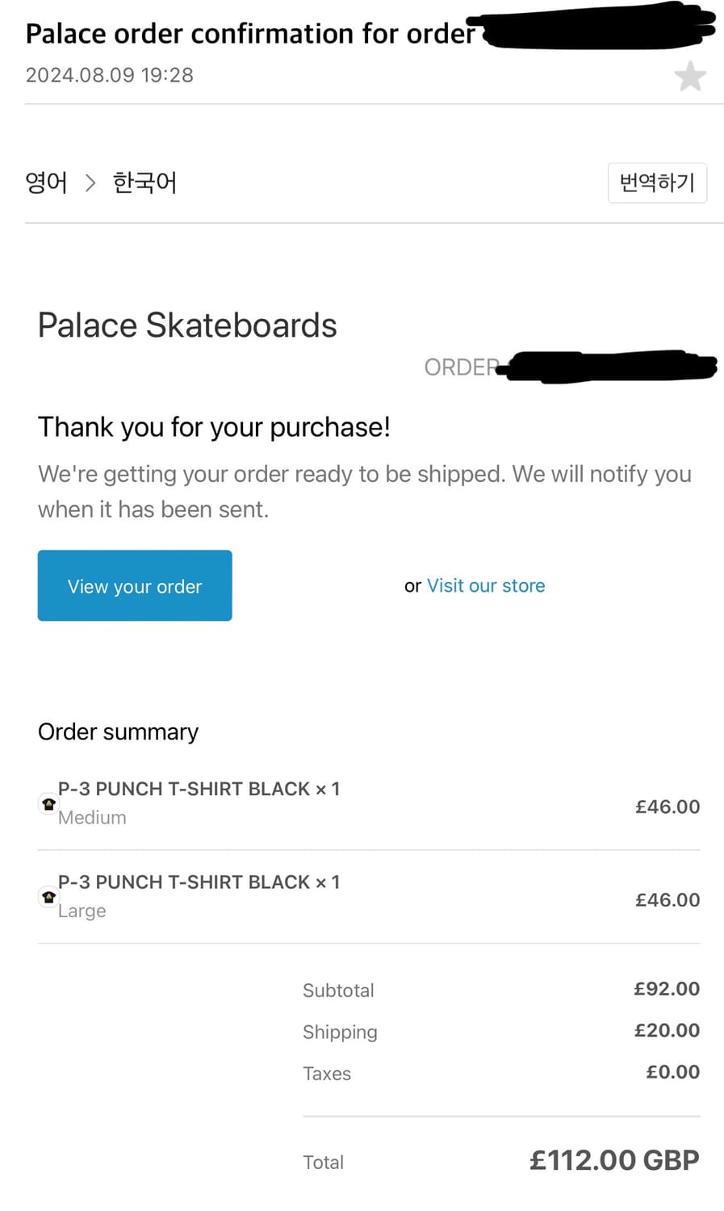Image resolution: width=724 pixels, height=1211 pixels.
Task: Star this Palace order confirmation email
Action: coord(690,77)
